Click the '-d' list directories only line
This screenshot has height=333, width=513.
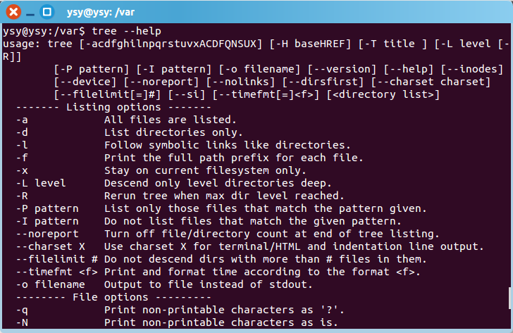(x=169, y=132)
